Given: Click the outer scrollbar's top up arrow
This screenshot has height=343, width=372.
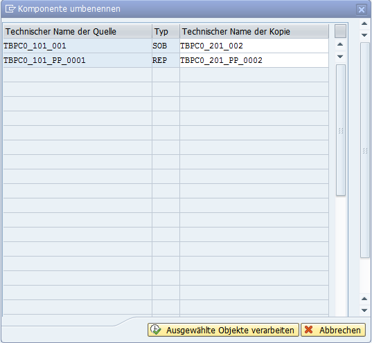Looking at the screenshot, I should [364, 24].
